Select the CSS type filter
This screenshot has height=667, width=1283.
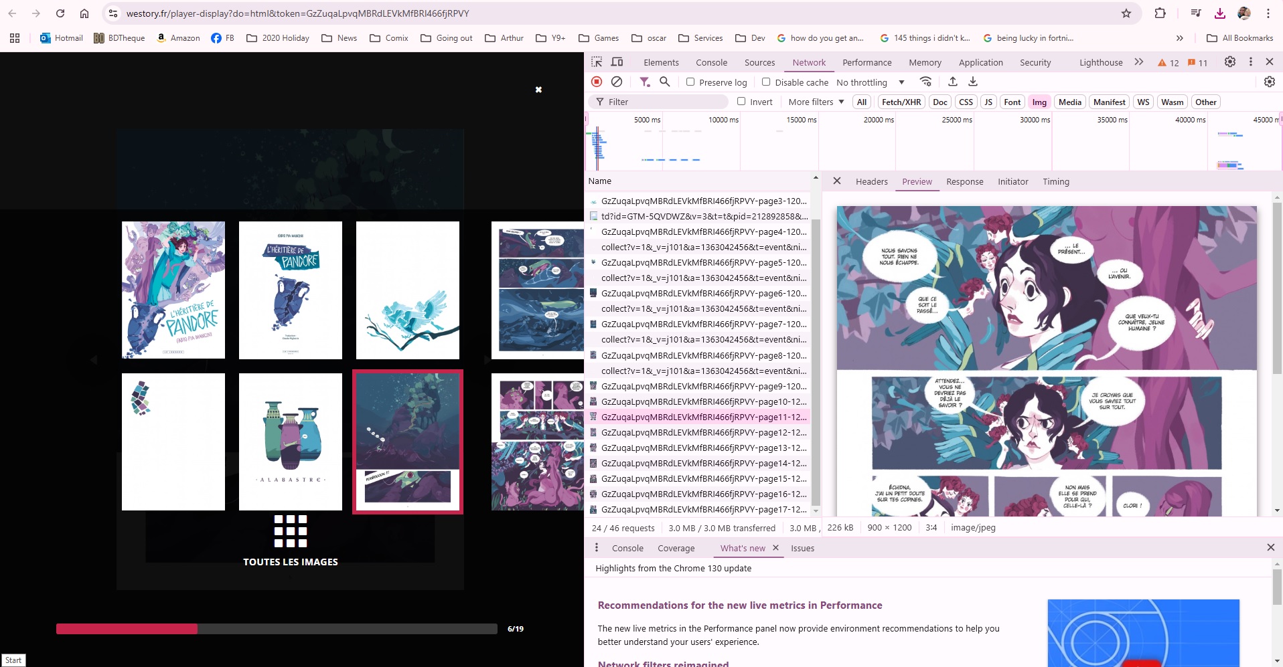click(x=966, y=102)
